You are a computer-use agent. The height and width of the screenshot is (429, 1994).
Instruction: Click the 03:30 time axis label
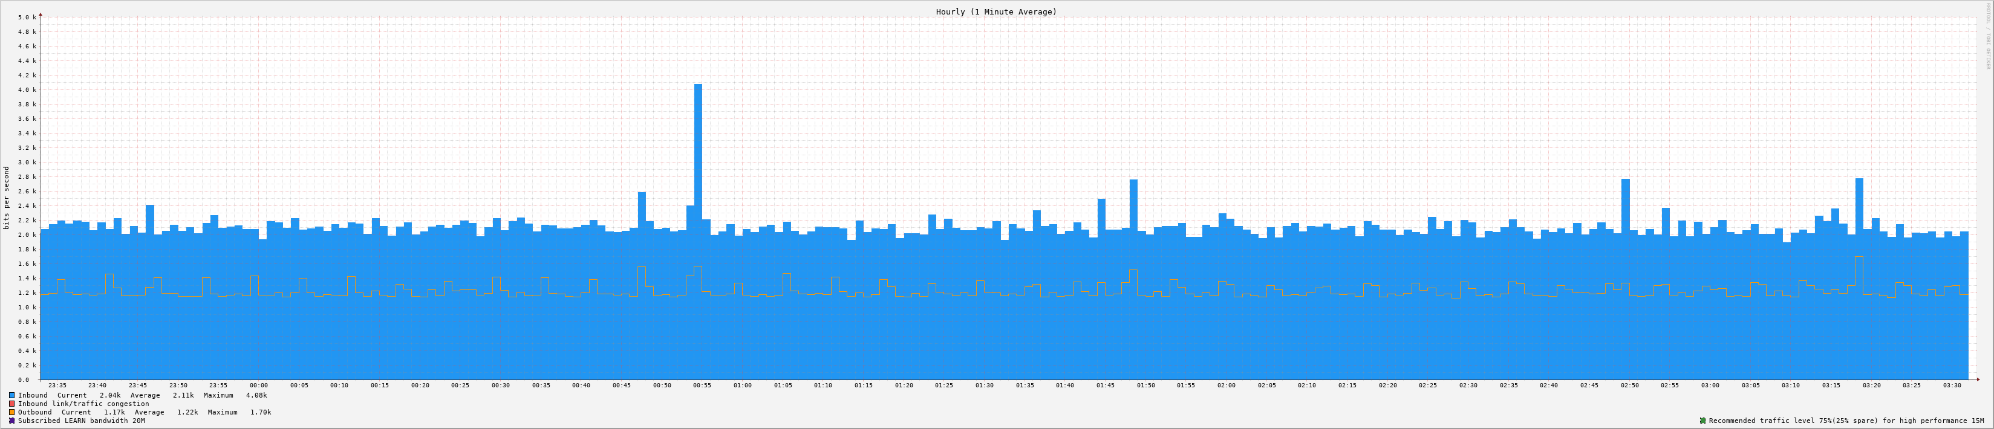[x=1952, y=385]
